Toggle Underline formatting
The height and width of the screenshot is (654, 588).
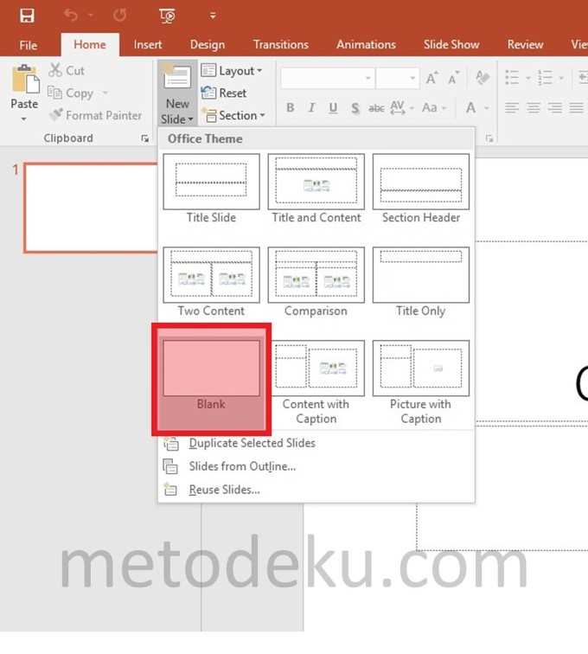[333, 108]
